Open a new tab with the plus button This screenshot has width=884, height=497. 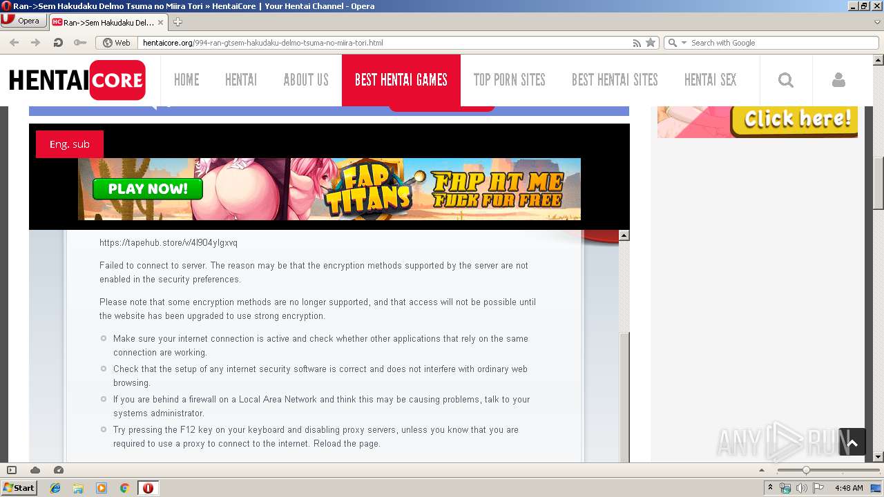[177, 22]
